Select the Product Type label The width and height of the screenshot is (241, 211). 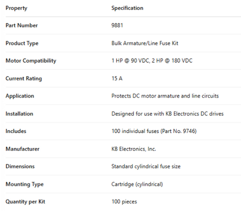[x=22, y=43]
